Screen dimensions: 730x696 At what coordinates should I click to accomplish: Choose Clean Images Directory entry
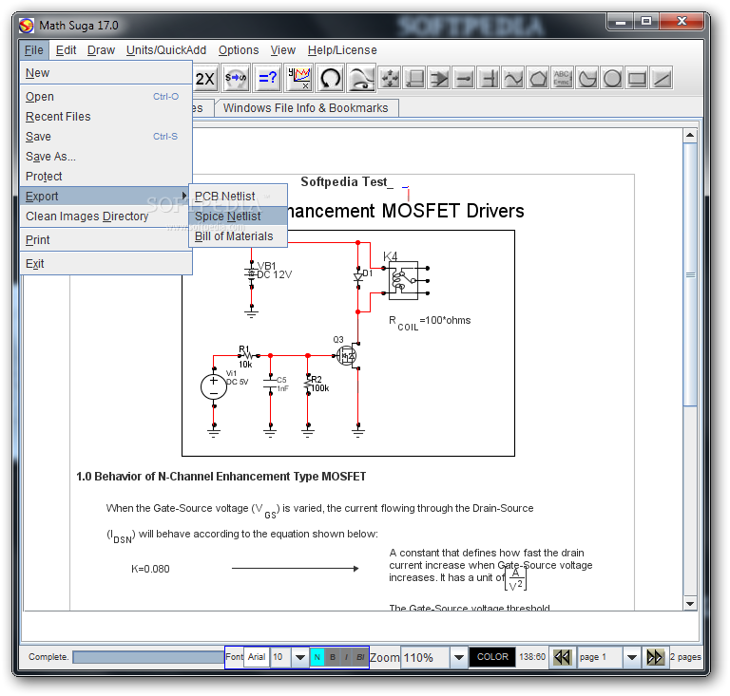click(106, 216)
